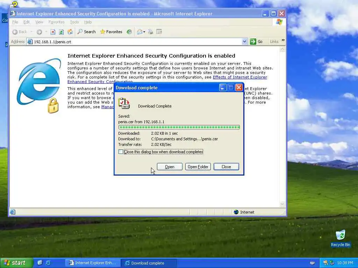The height and width of the screenshot is (268, 358).
Task: Click the Links toolbar label
Action: 274,42
